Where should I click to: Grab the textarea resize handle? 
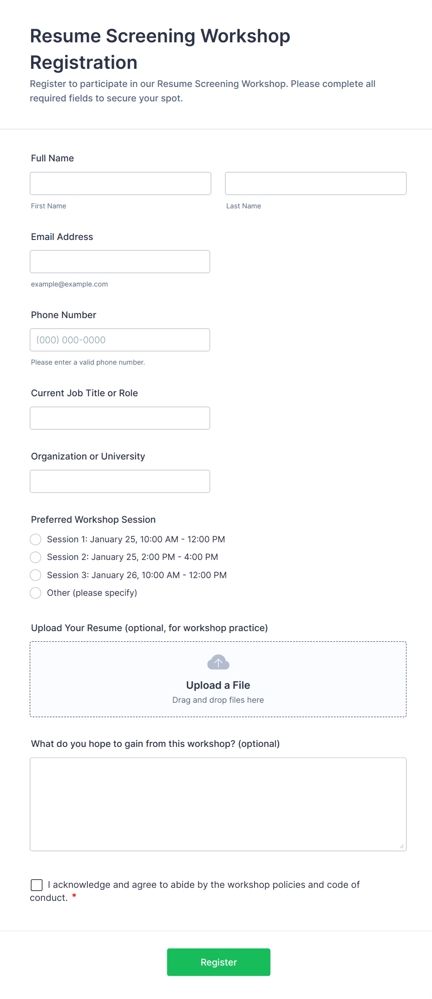point(402,846)
